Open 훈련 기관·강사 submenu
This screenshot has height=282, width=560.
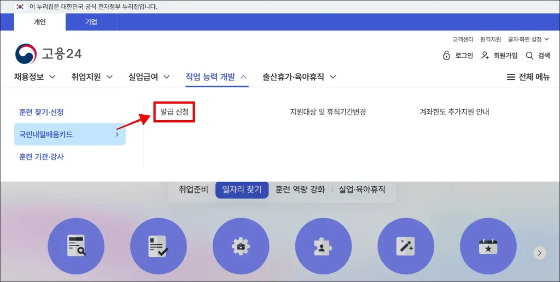pos(42,156)
